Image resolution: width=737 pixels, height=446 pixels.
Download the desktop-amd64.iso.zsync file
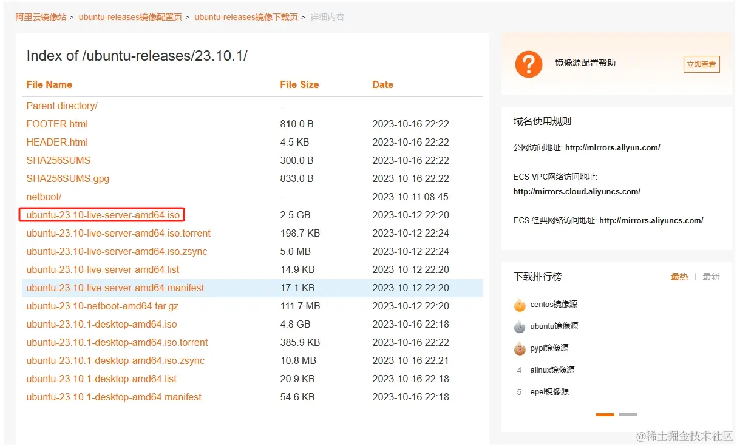pyautogui.click(x=115, y=360)
